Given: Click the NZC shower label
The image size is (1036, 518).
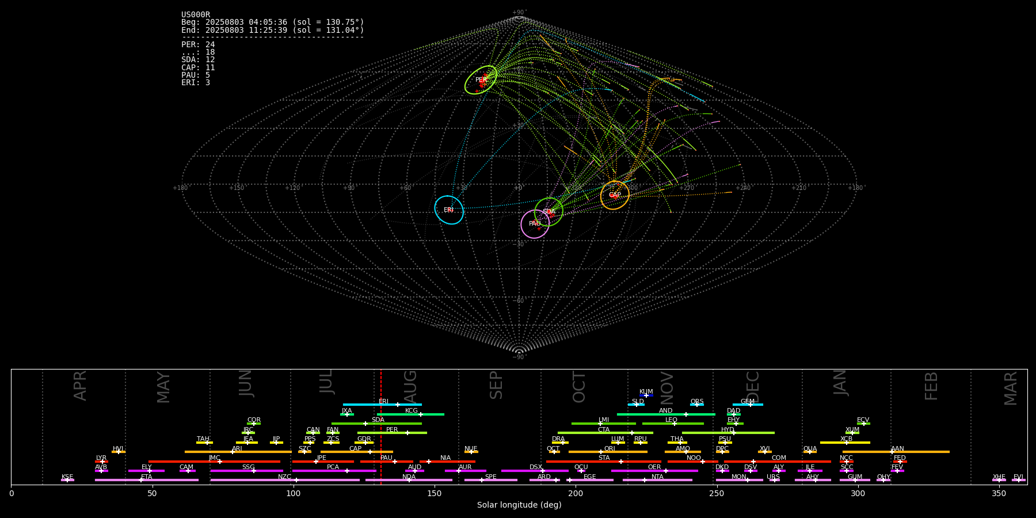Looking at the screenshot, I should (x=284, y=477).
